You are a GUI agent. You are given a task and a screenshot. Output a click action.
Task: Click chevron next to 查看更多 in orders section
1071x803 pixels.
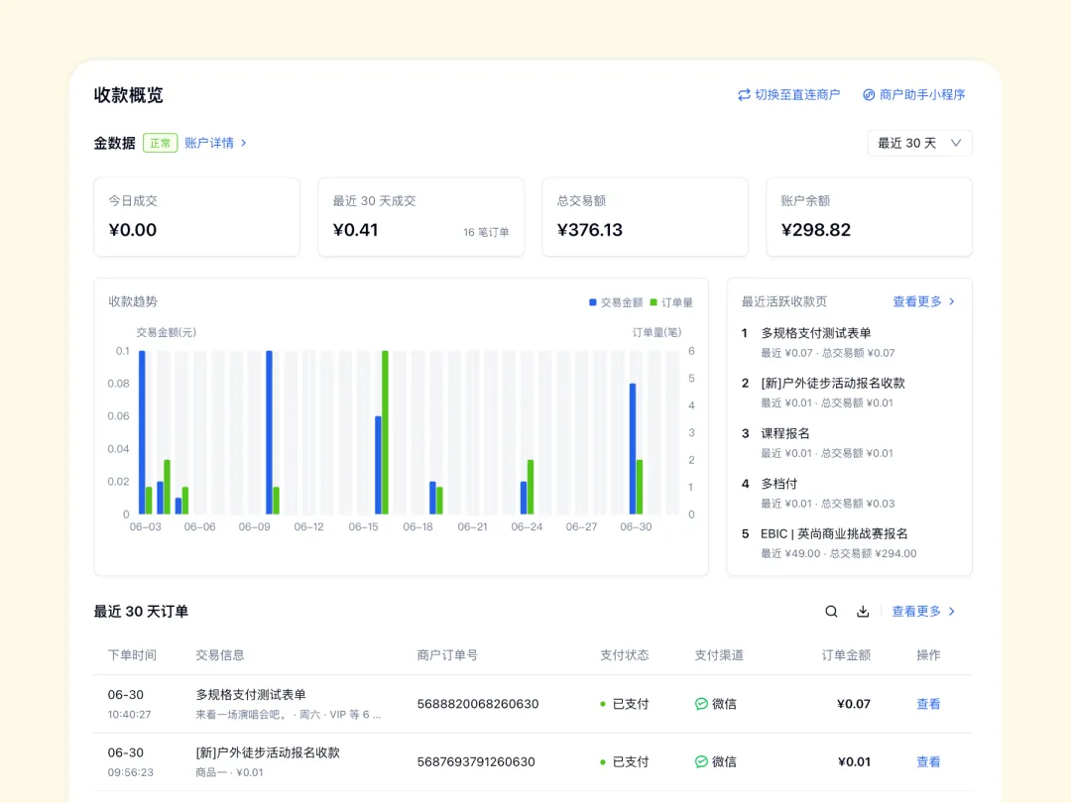coord(952,611)
